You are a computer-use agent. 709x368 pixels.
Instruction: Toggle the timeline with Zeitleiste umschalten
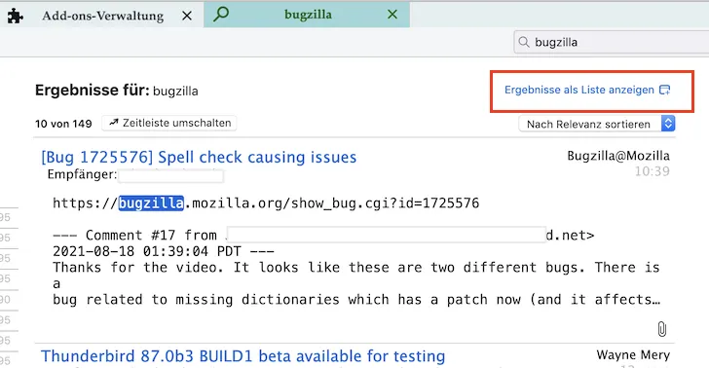point(169,123)
